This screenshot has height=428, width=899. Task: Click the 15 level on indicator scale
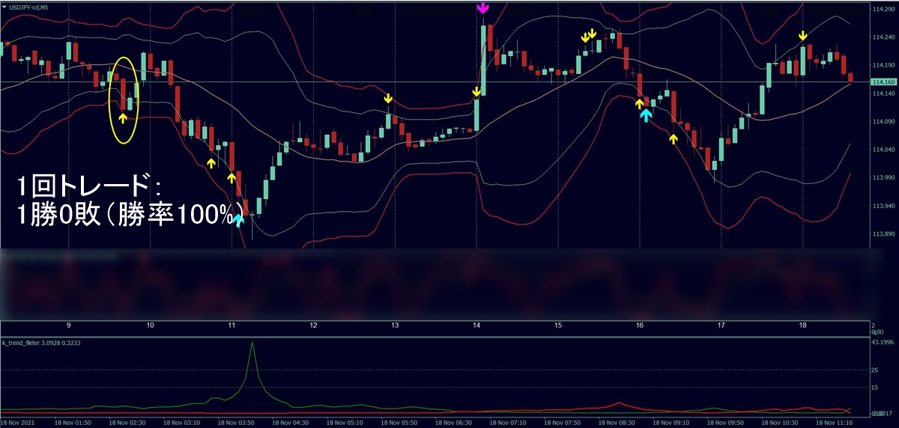(874, 388)
